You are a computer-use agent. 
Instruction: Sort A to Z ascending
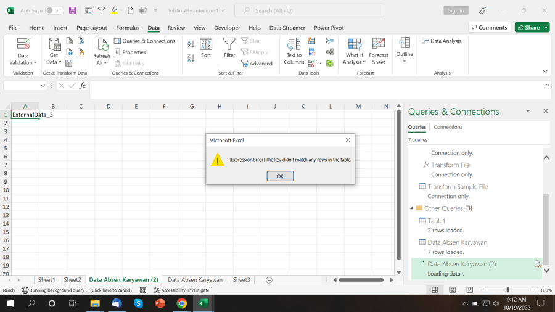[x=191, y=44]
